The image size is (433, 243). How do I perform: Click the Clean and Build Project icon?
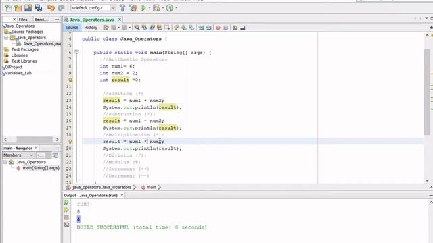coord(133,8)
